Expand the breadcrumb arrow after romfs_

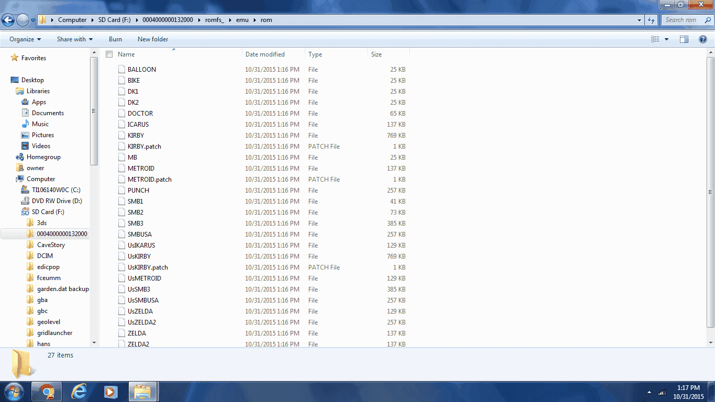tap(230, 20)
